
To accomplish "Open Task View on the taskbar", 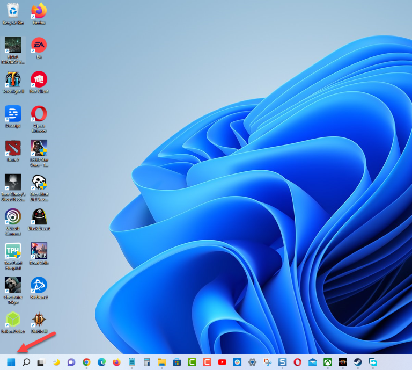I will 41,362.
